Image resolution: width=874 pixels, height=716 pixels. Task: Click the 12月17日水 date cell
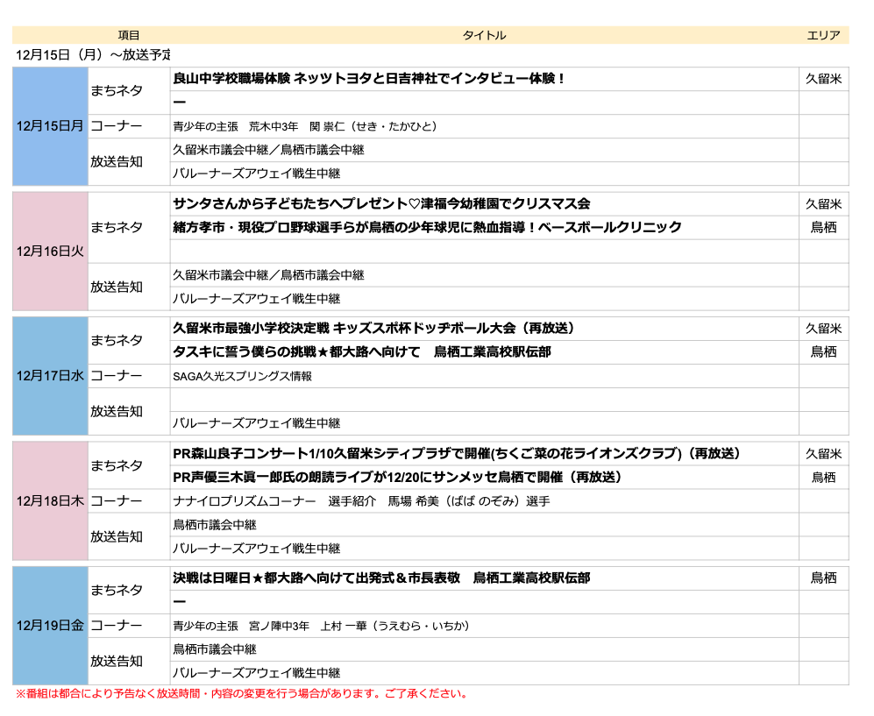coord(50,376)
